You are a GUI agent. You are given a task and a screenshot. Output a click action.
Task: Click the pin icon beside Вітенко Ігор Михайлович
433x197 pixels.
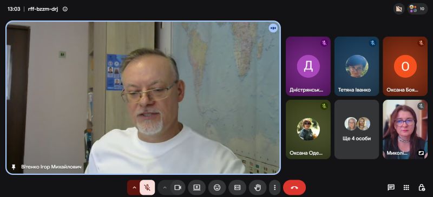click(x=13, y=167)
